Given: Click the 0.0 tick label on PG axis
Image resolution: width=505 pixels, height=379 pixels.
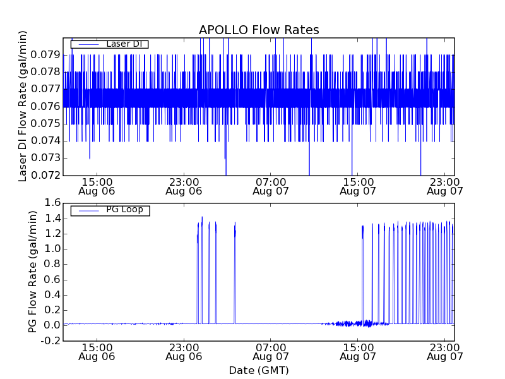Looking at the screenshot, I should [52, 325].
